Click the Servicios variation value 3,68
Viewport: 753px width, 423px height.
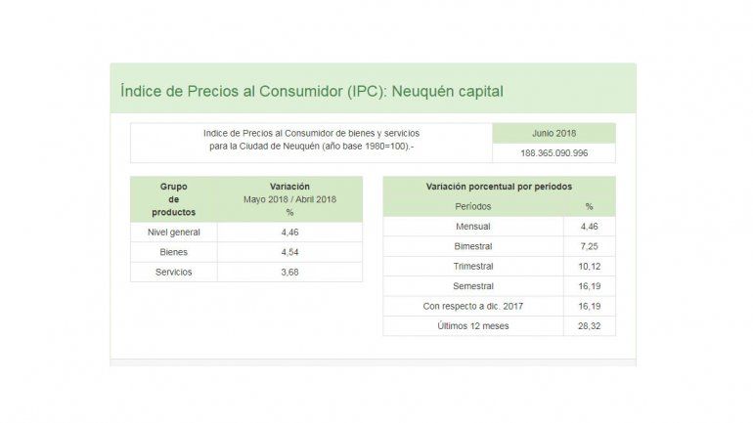pos(289,273)
